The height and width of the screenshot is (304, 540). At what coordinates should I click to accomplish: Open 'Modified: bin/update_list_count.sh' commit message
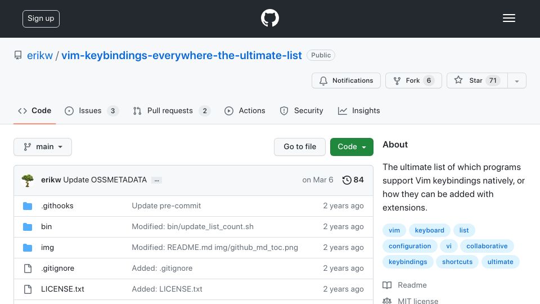click(193, 226)
